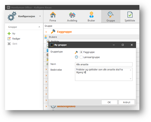The width and height of the screenshot is (151, 122).
Task: Click Rediger to edit group
Action: point(16,39)
